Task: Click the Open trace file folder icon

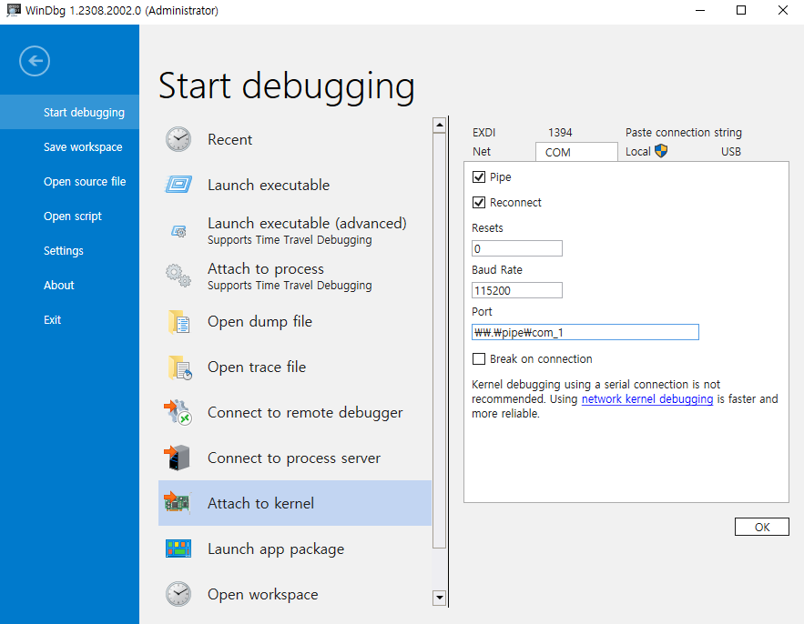Action: point(179,367)
